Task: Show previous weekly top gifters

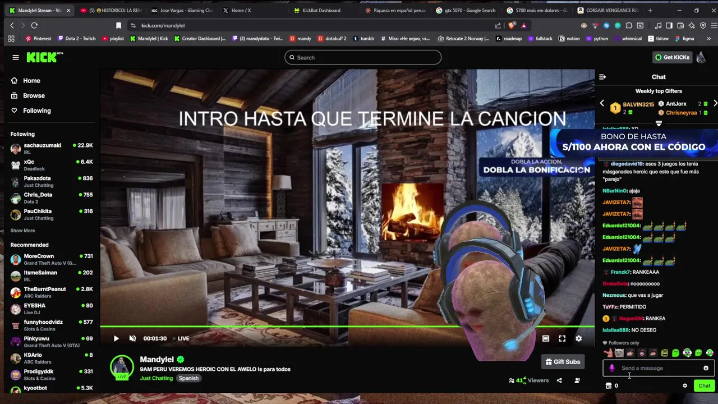Action: pyautogui.click(x=602, y=103)
